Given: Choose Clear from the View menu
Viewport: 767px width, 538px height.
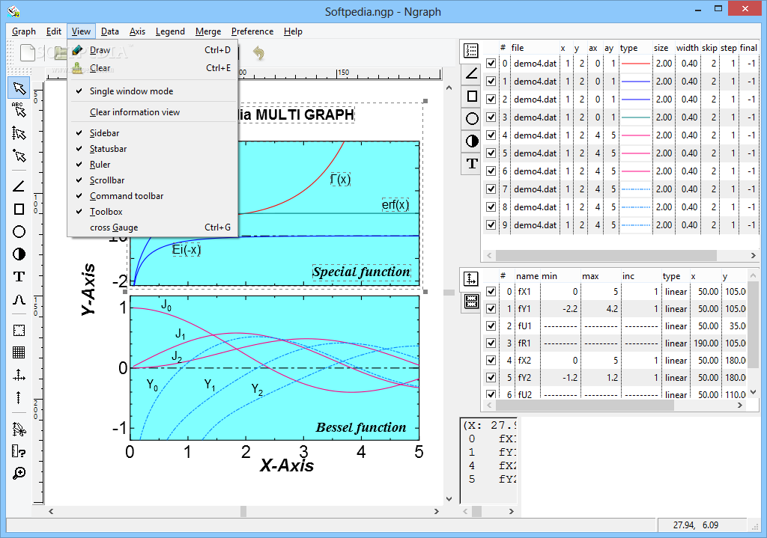Looking at the screenshot, I should click(153, 68).
